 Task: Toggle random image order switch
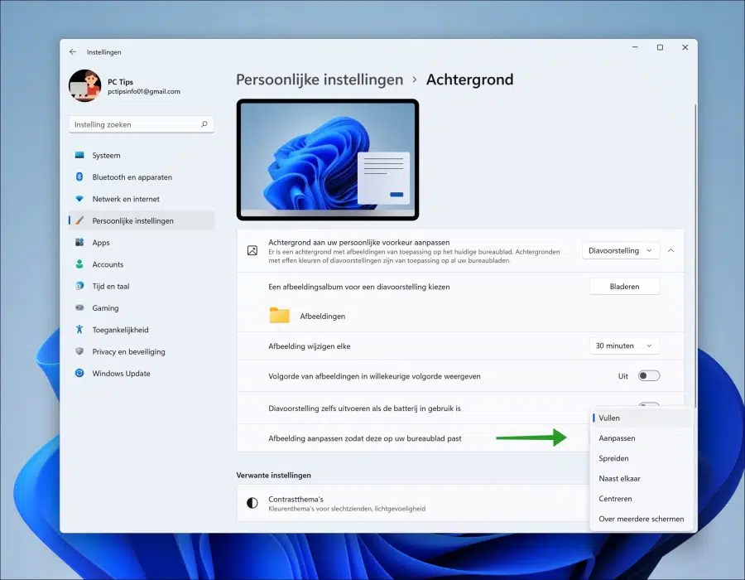(648, 376)
